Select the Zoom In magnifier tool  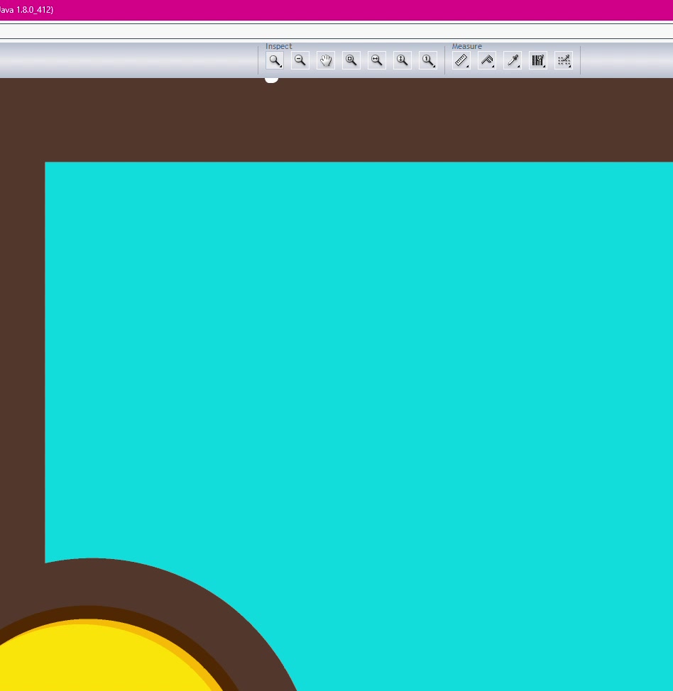[274, 60]
